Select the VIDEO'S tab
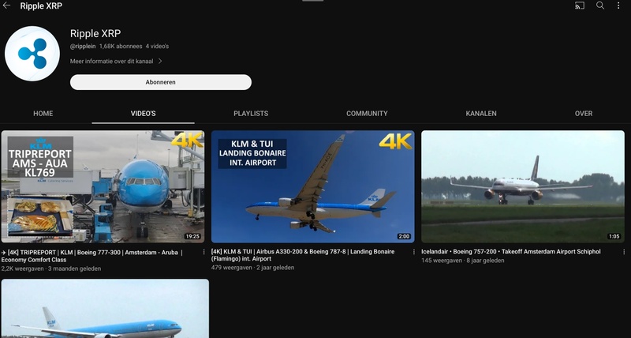The image size is (631, 338). point(144,114)
